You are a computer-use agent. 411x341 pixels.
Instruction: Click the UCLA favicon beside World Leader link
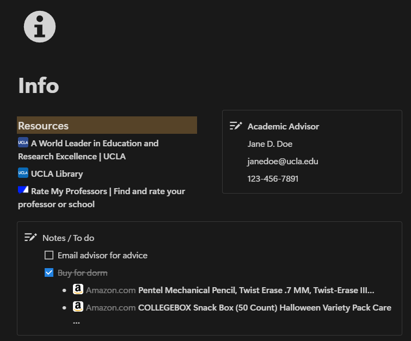[23, 142]
